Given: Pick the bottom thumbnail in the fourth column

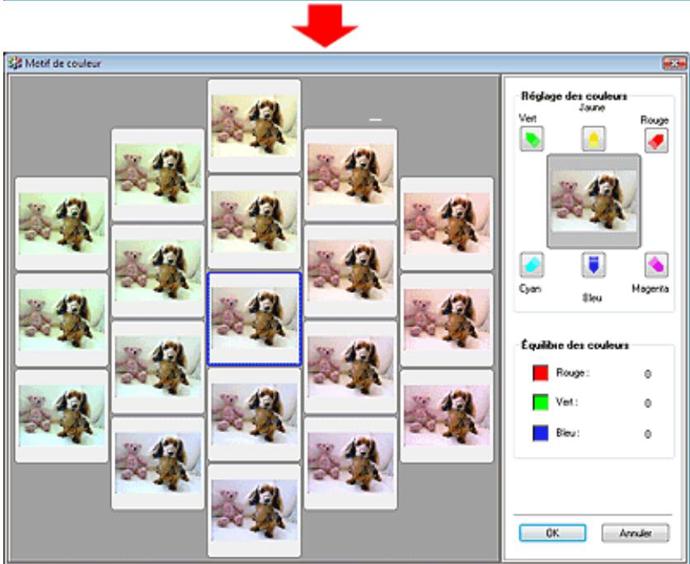Looking at the screenshot, I should click(x=350, y=464).
